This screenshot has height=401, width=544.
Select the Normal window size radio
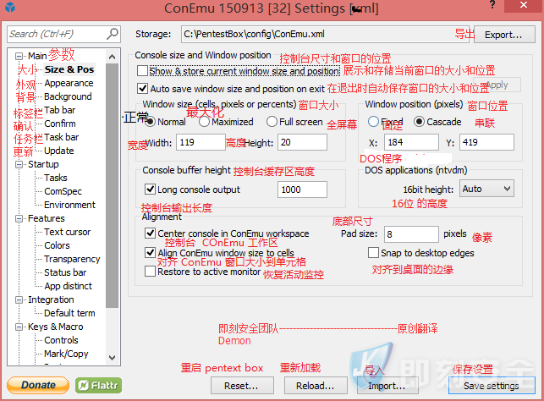tap(150, 122)
